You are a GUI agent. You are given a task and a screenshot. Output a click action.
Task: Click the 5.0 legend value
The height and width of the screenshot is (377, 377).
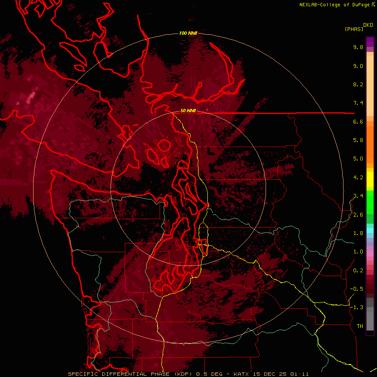point(358,159)
